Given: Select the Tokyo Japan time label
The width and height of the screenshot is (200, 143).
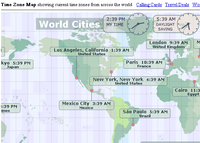Looking at the screenshot, I should [x=17, y=65].
